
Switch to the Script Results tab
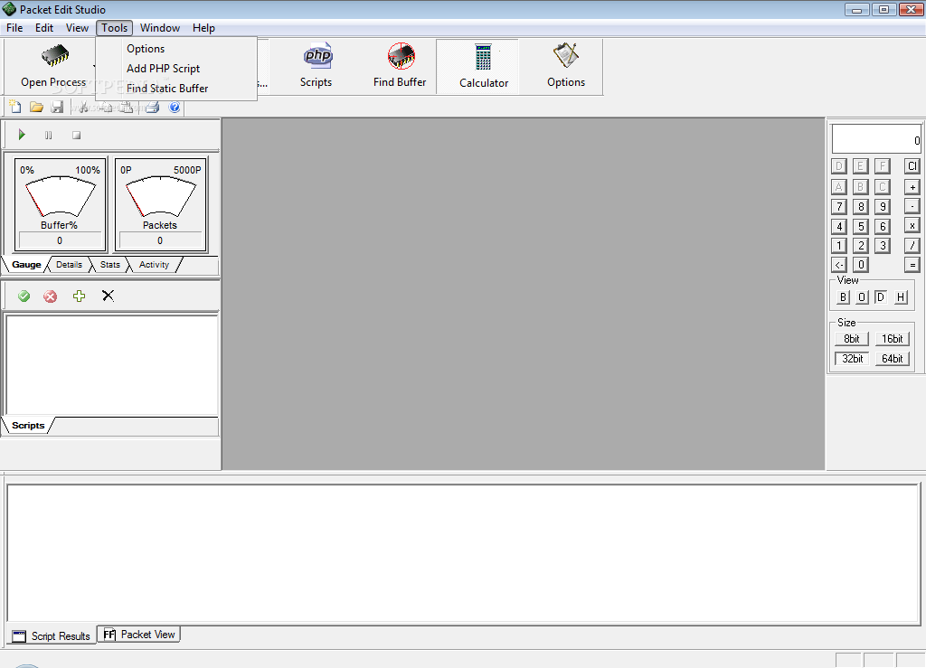tap(52, 635)
